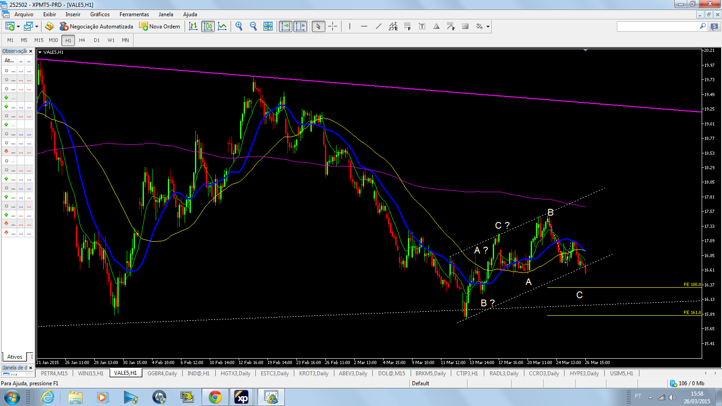The width and height of the screenshot is (722, 406).
Task: Select the vertical line tool
Action: (350, 26)
